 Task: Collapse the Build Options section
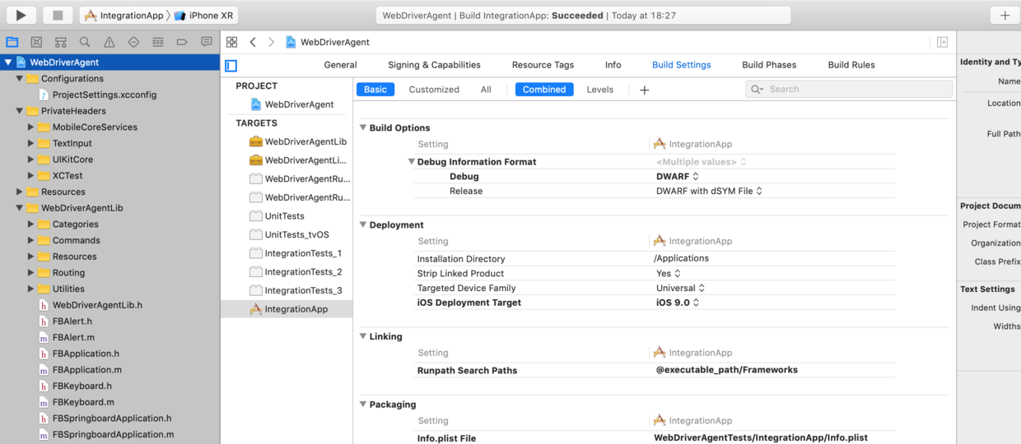click(363, 127)
